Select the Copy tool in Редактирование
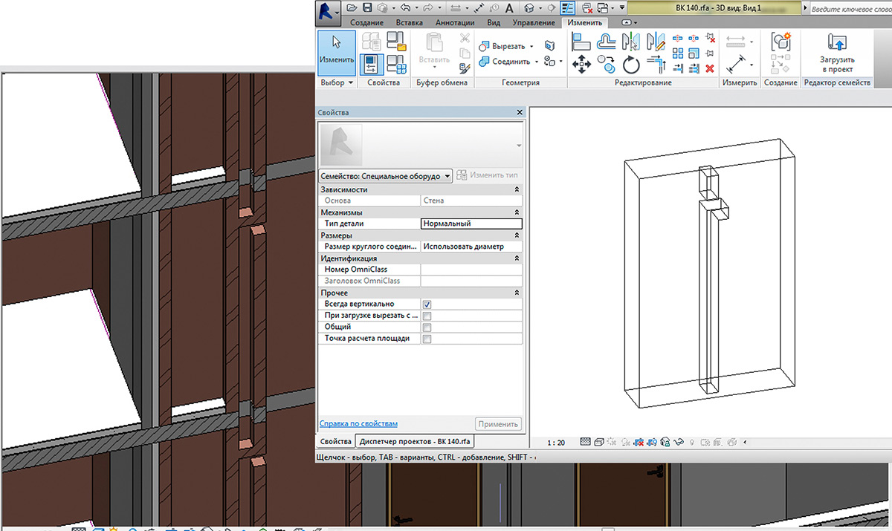This screenshot has width=892, height=531. pyautogui.click(x=607, y=65)
